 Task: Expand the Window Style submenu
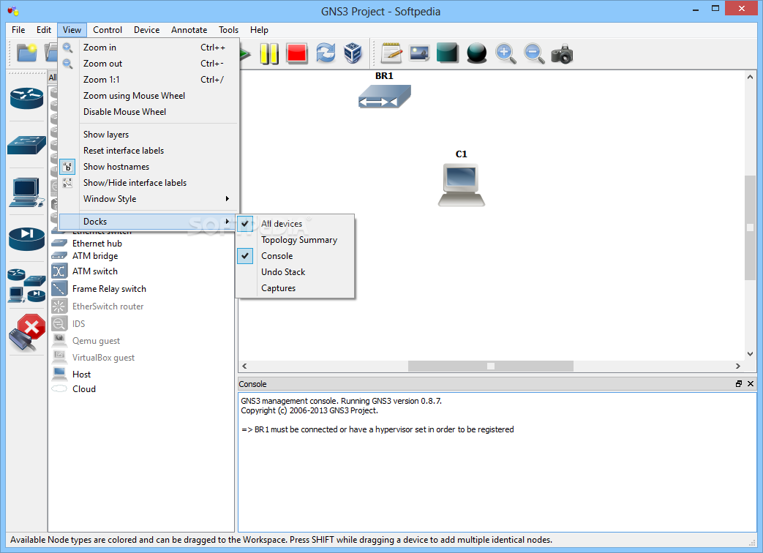[149, 199]
